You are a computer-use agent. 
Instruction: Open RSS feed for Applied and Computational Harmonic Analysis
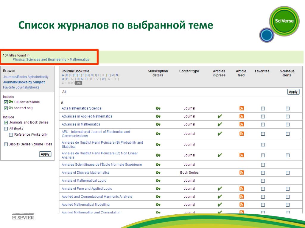pyautogui.click(x=241, y=197)
